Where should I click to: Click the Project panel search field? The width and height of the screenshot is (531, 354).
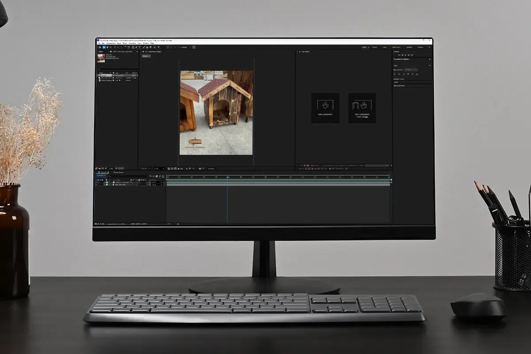coord(118,69)
